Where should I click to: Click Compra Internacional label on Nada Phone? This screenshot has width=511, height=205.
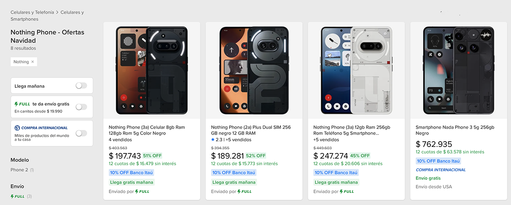[x=441, y=170]
